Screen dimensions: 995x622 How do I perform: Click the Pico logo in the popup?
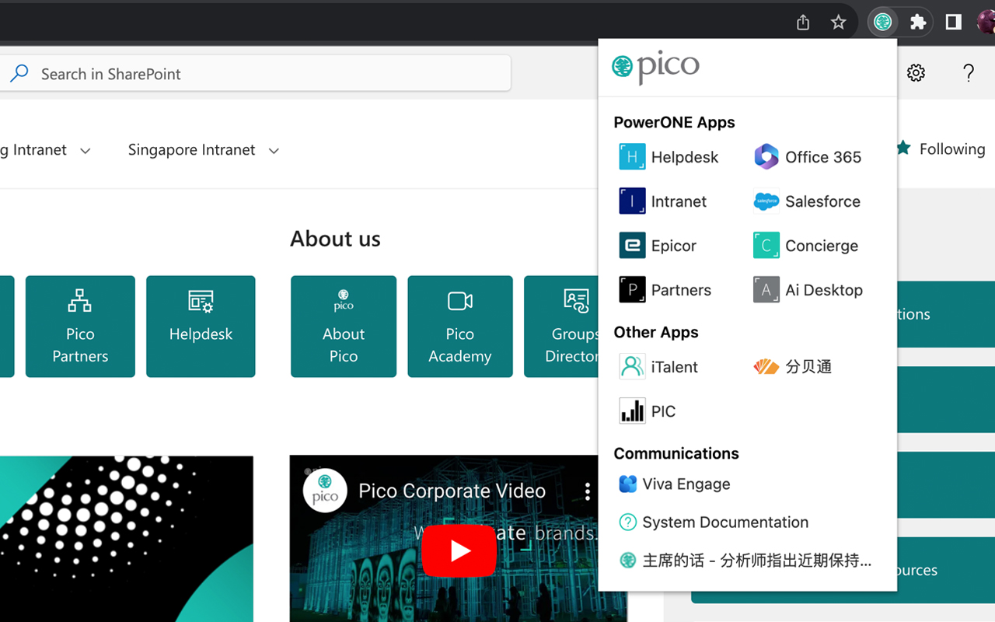[x=656, y=68]
